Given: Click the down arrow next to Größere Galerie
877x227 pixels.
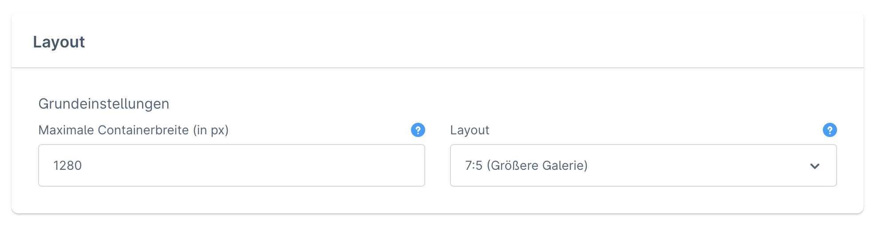Looking at the screenshot, I should tap(814, 166).
